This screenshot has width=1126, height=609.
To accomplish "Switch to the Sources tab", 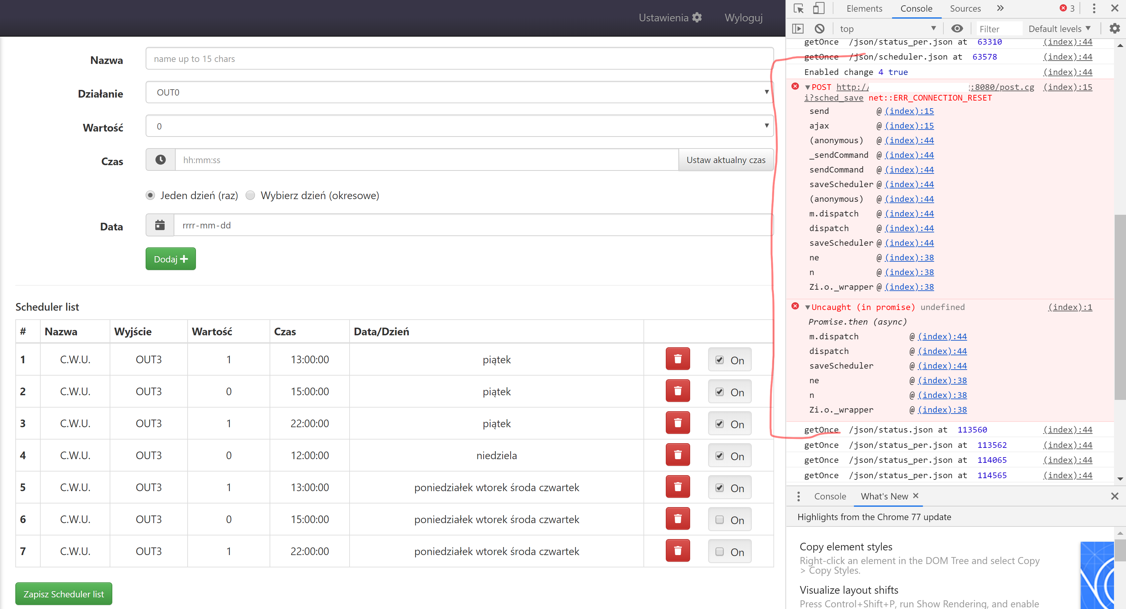I will (965, 9).
